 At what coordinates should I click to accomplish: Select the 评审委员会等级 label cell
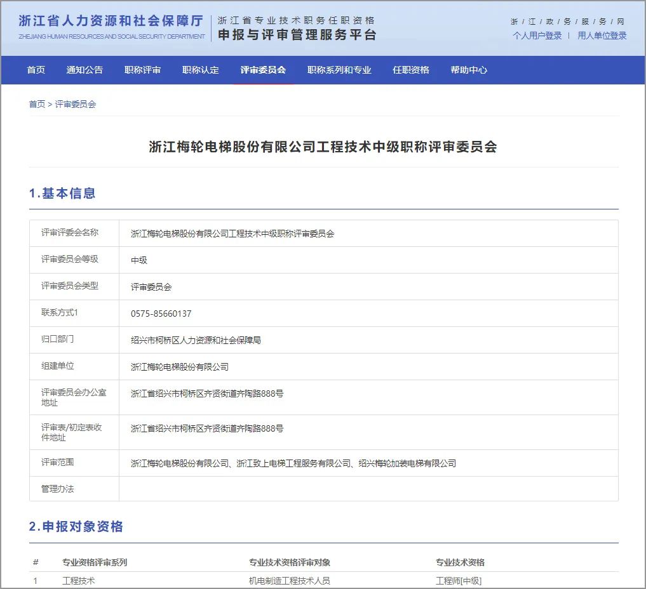[74, 260]
